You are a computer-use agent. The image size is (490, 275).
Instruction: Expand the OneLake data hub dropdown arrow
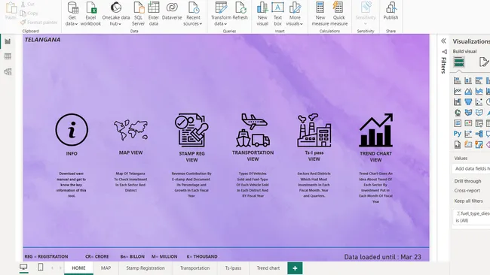pos(120,24)
